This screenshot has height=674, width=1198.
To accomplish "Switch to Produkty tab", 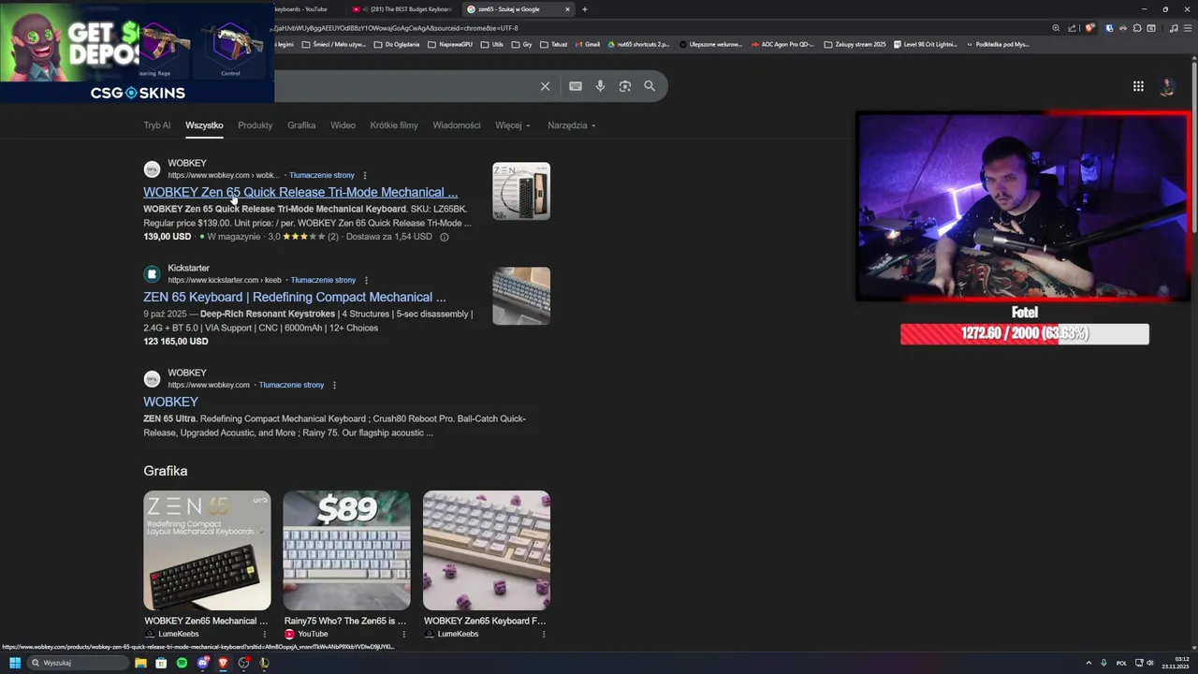I will point(255,125).
